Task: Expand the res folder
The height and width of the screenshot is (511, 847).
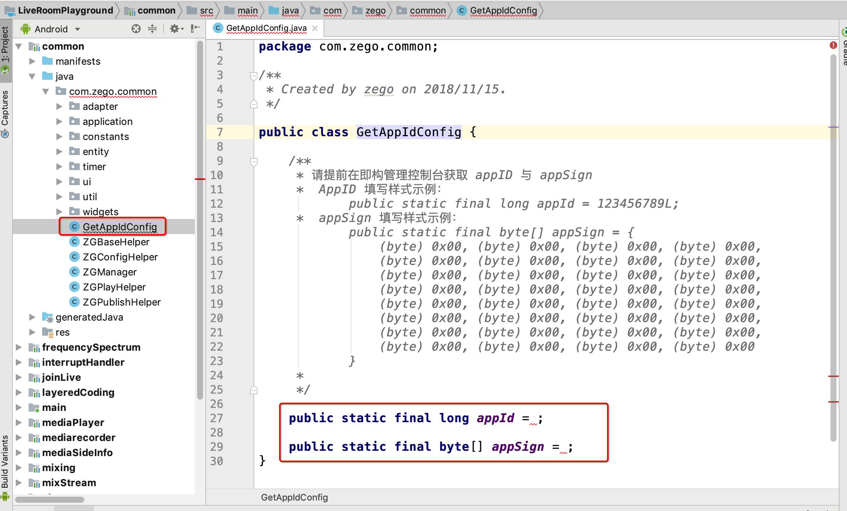Action: [32, 332]
